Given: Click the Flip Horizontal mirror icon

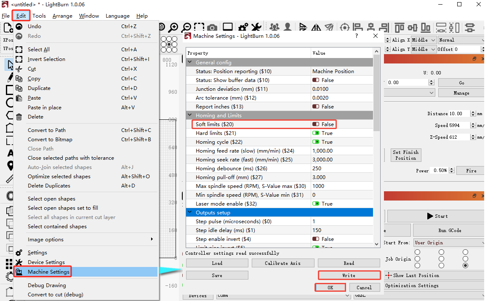Looking at the screenshot, I should [316, 27].
